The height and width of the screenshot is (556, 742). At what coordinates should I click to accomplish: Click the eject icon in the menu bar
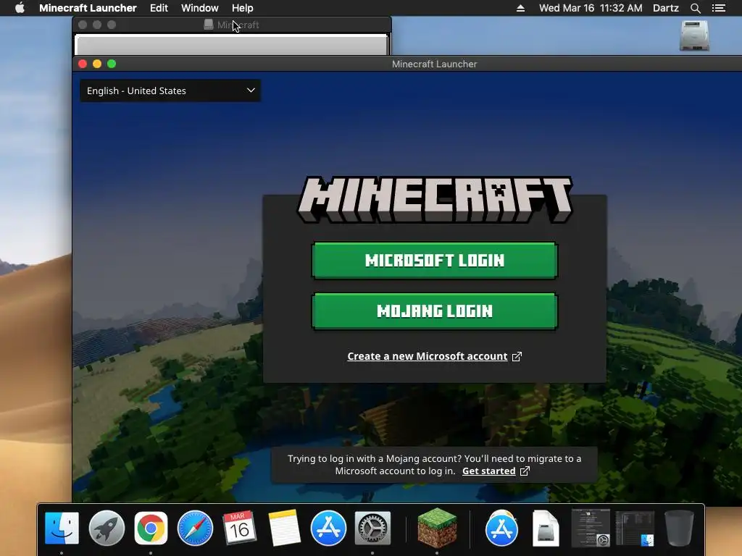pyautogui.click(x=520, y=8)
